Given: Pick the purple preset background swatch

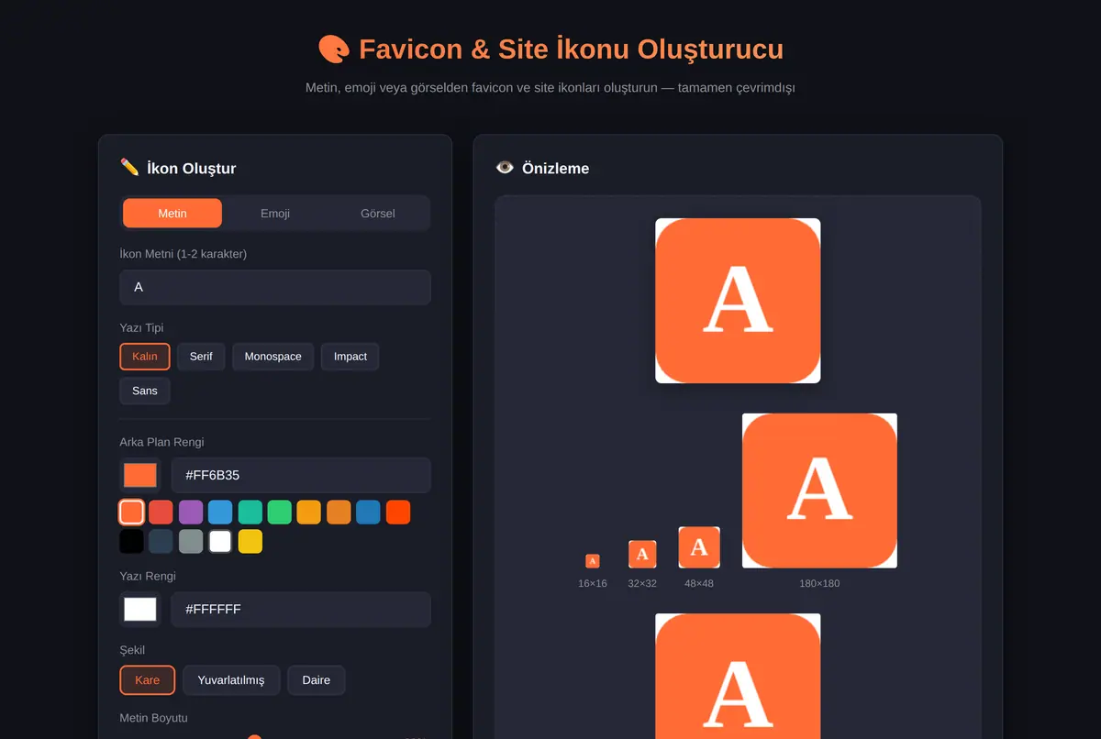Looking at the screenshot, I should 191,512.
